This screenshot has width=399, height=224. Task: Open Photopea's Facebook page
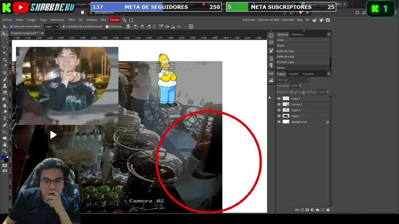tap(328, 20)
